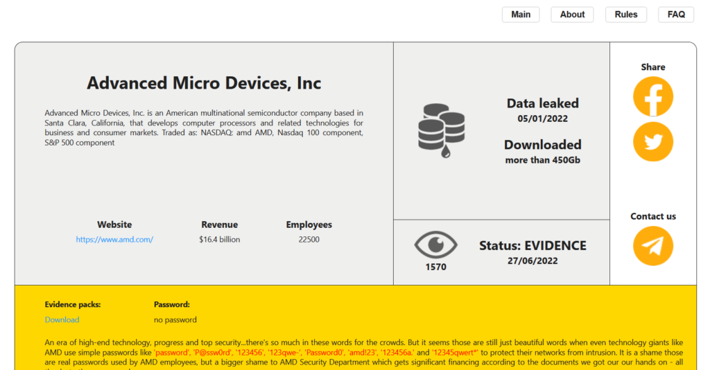Open the Main page
710x370 pixels.
click(x=521, y=15)
